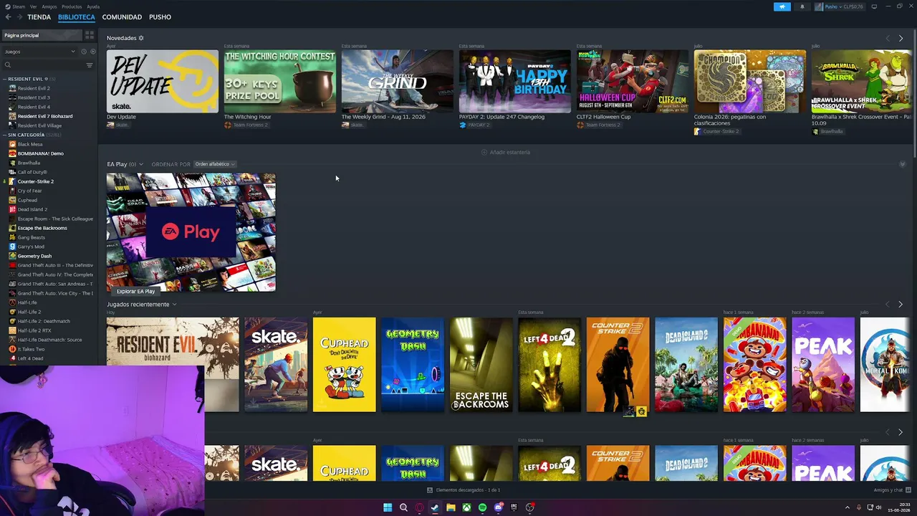The width and height of the screenshot is (917, 516).
Task: Collapse the SIN CATEGORÍA category
Action: (5, 135)
